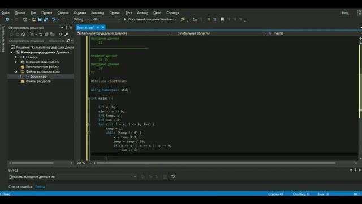
Task: Open the Файл menu
Action: (x=5, y=13)
